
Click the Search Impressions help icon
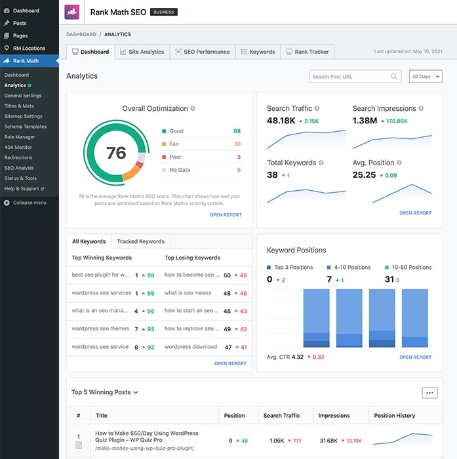(x=421, y=108)
